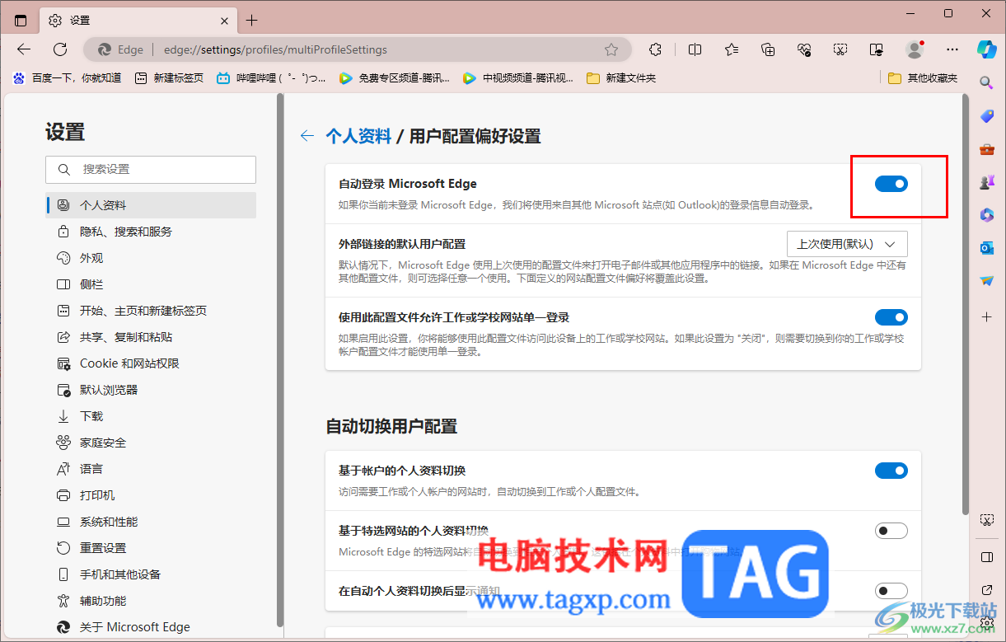The image size is (1006, 642).
Task: Open 系统和性能 settings section
Action: pos(152,522)
